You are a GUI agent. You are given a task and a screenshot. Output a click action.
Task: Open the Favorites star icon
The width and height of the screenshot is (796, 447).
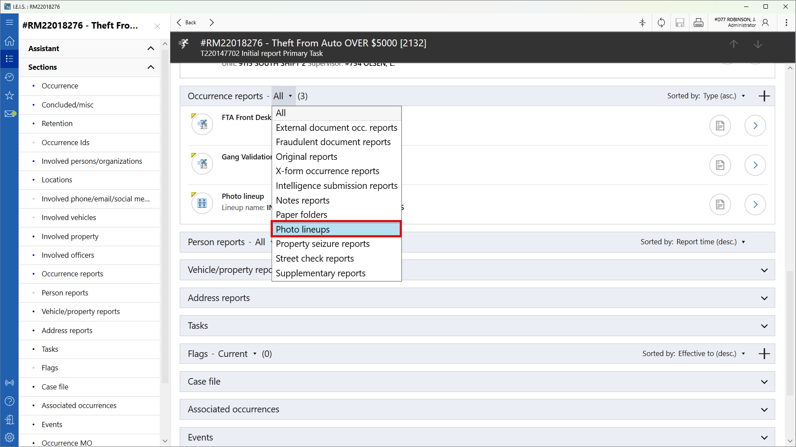coord(9,95)
